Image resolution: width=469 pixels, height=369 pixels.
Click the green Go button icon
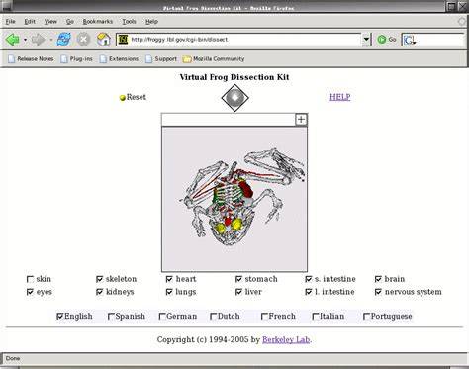[382, 40]
